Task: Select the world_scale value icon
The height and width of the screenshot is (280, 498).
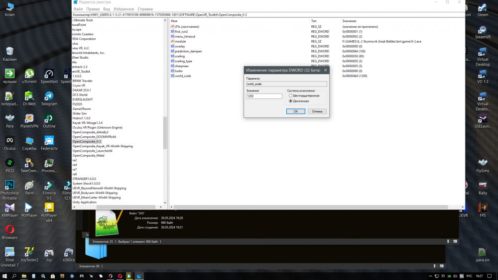Action: [x=172, y=76]
